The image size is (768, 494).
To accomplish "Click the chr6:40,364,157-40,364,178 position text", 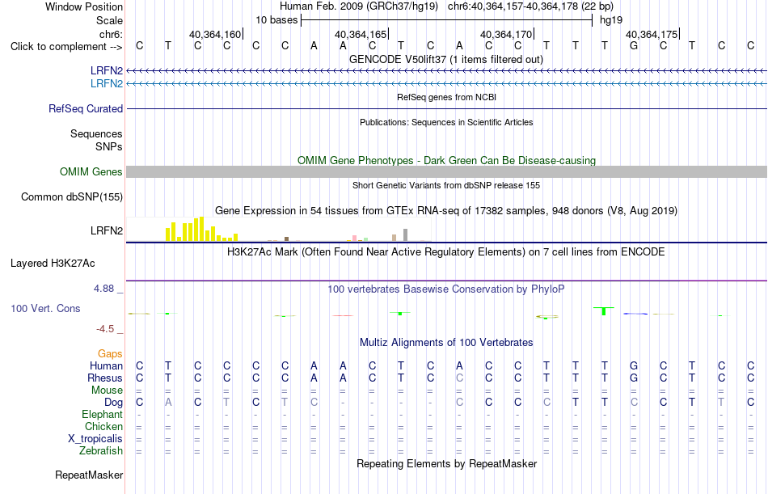I will click(x=530, y=6).
